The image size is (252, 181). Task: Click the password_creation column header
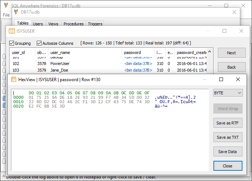tap(191, 53)
